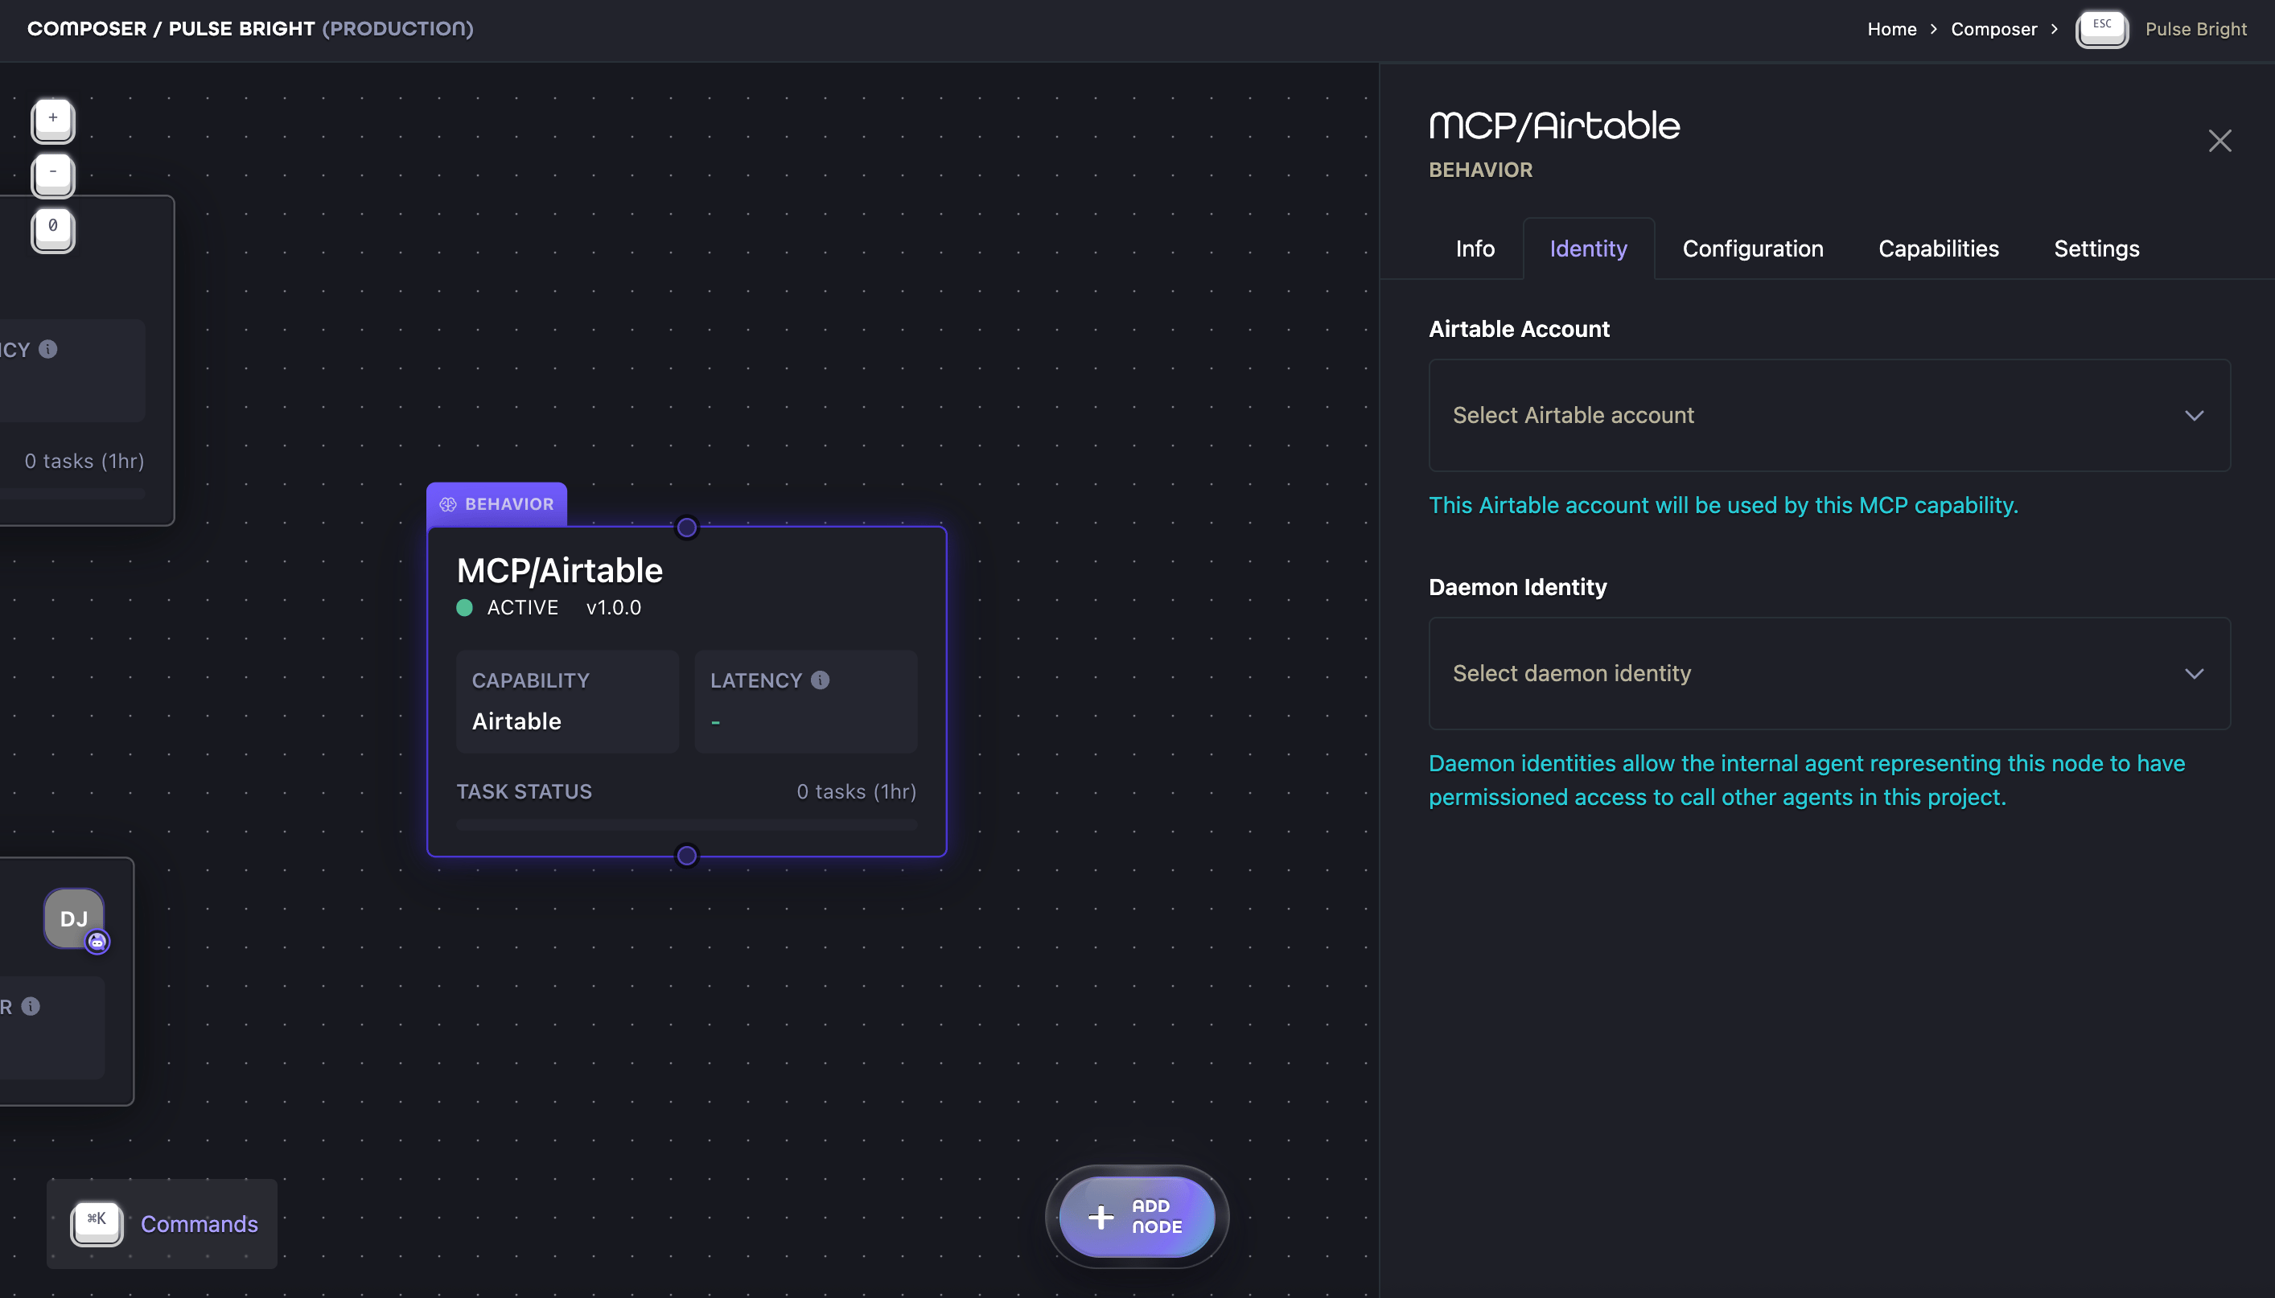Click the brain icon in the Behavior tag
The width and height of the screenshot is (2275, 1298).
(x=448, y=504)
